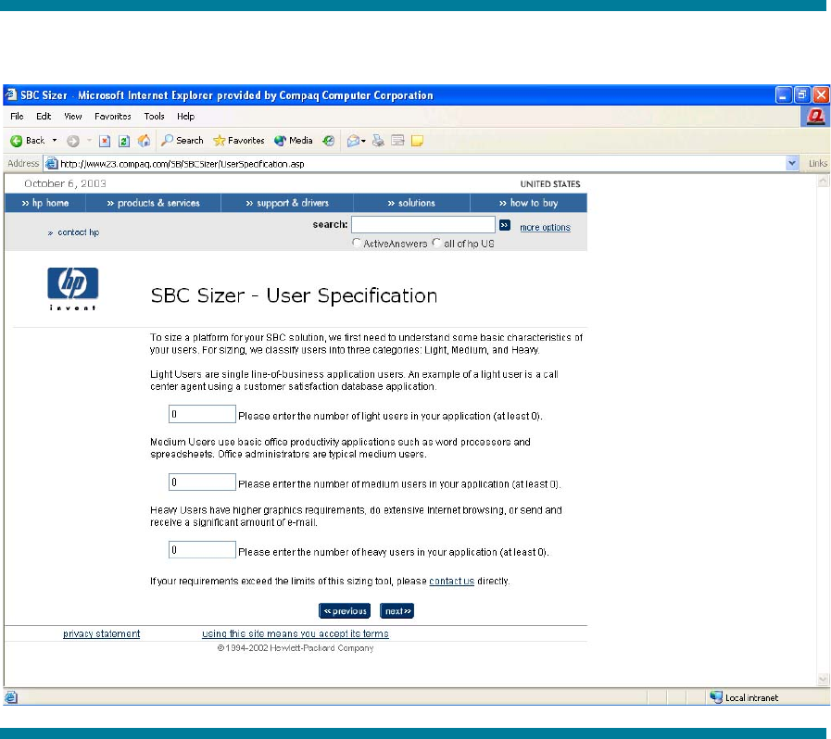Viewport: 831px width, 739px height.
Task: Go to browser Home page icon
Action: pyautogui.click(x=144, y=141)
